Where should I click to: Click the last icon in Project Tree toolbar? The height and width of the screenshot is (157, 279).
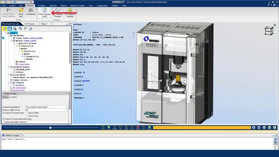pos(31,29)
